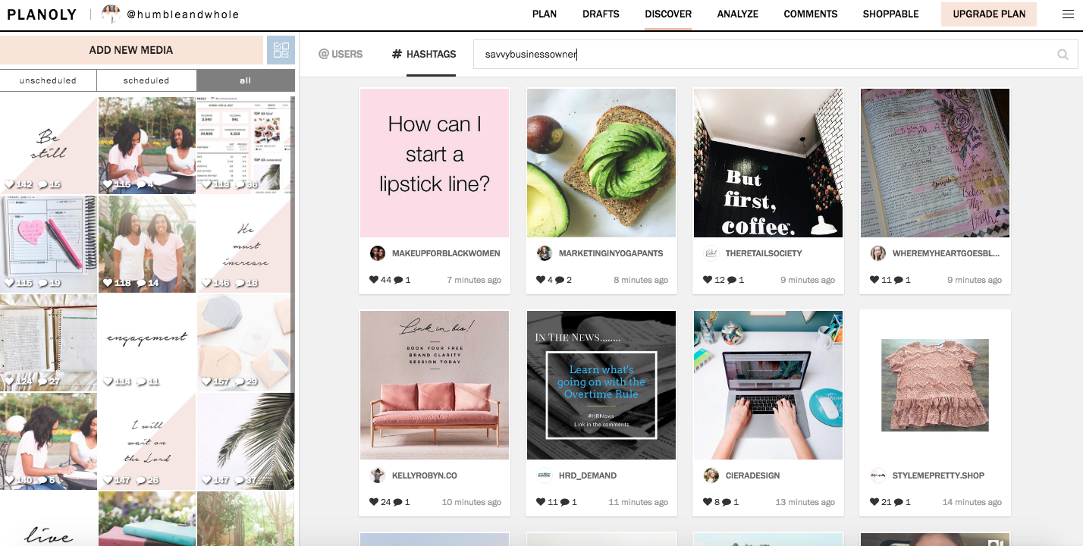This screenshot has width=1083, height=546.
Task: Open the THERETAILSOCIETY username link
Action: (763, 253)
